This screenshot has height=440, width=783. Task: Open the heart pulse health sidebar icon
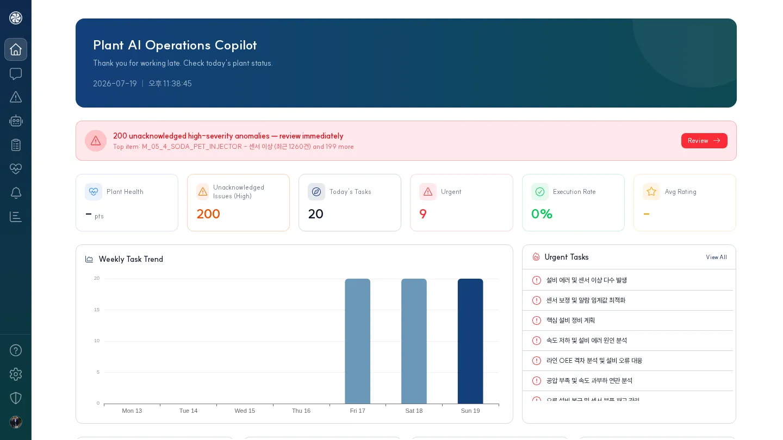coord(16,169)
